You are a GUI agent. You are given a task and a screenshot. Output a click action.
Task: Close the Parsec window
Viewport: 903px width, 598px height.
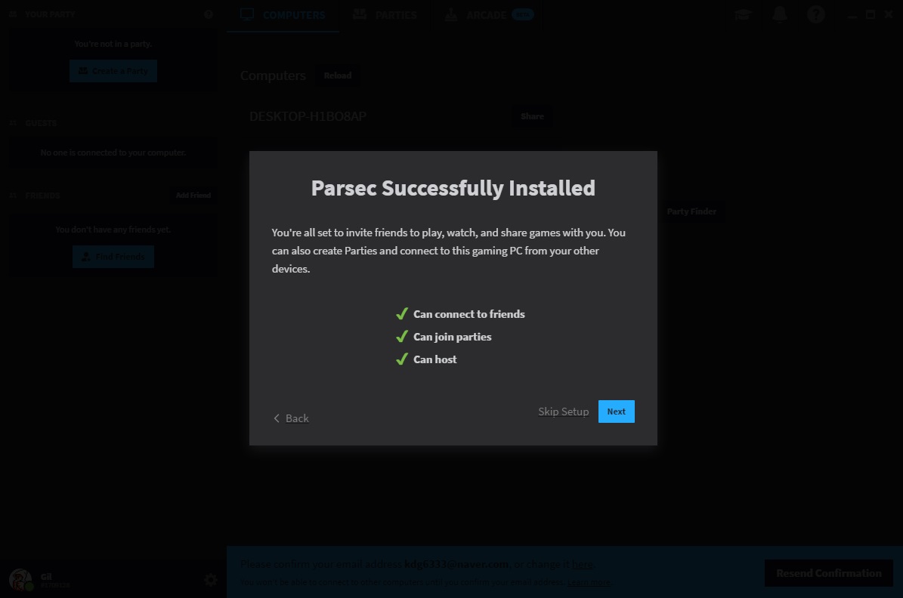pos(889,15)
